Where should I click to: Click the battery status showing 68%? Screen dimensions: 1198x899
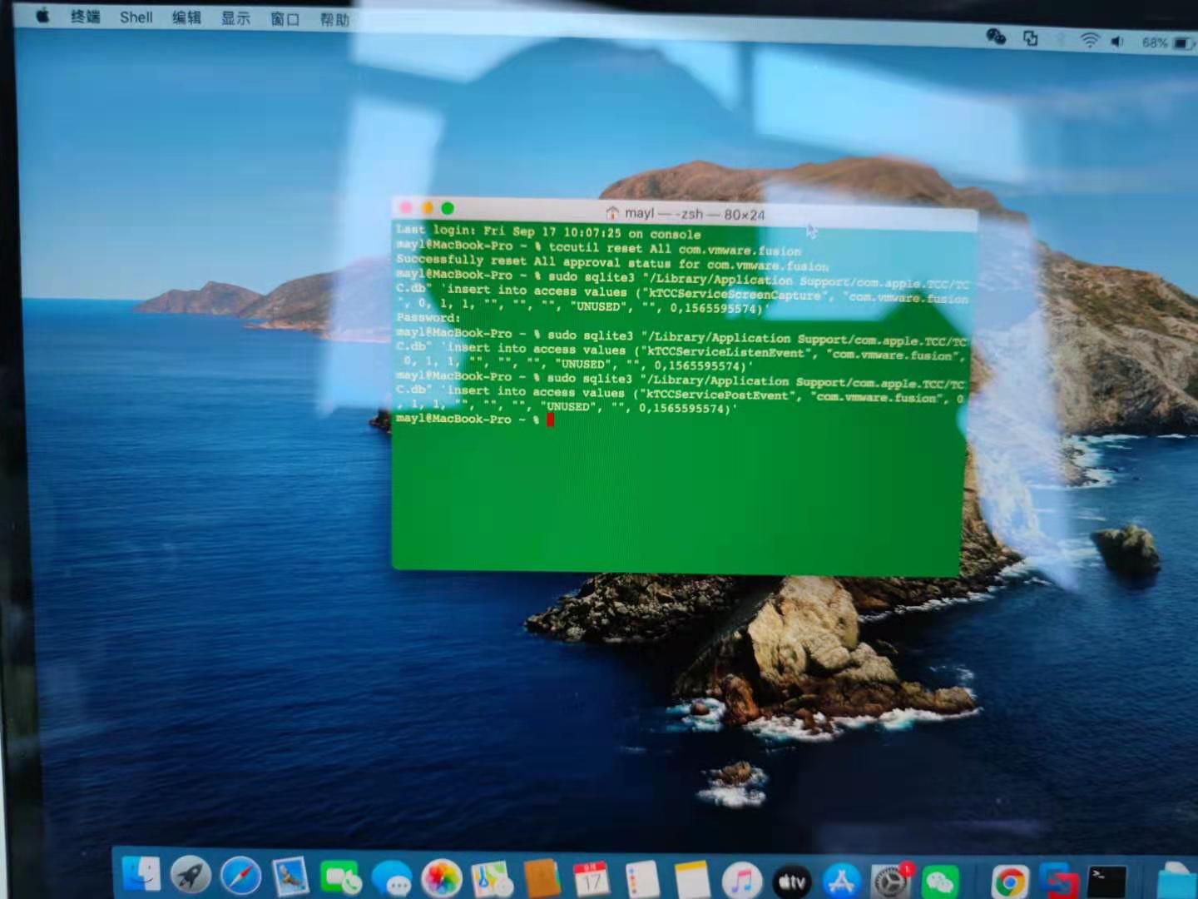click(1169, 42)
